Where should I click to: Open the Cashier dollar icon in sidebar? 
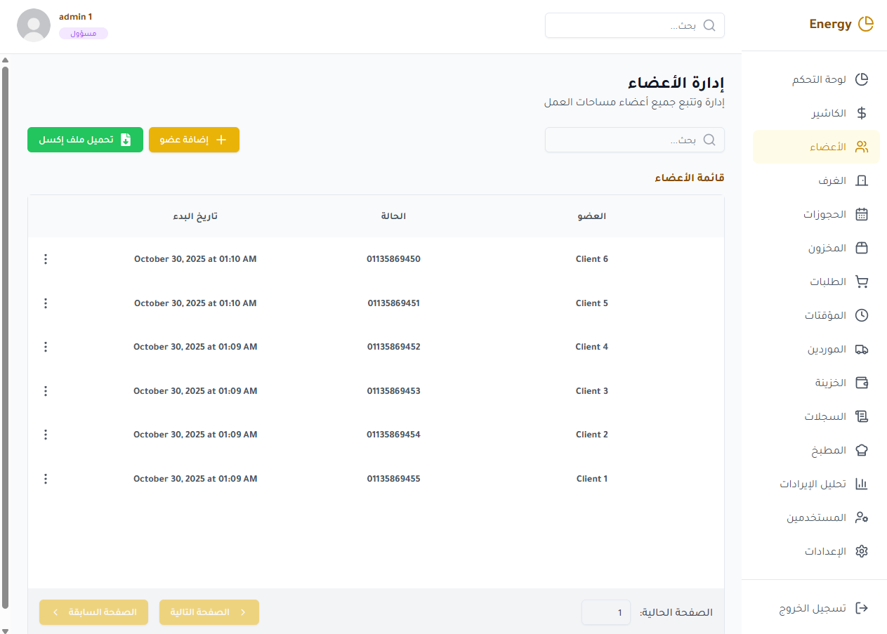pos(862,113)
